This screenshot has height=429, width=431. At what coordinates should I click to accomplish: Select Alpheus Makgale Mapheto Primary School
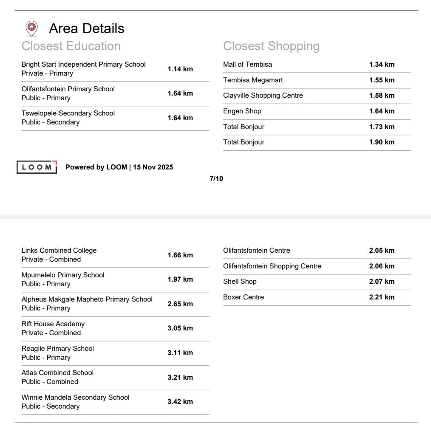(x=87, y=304)
